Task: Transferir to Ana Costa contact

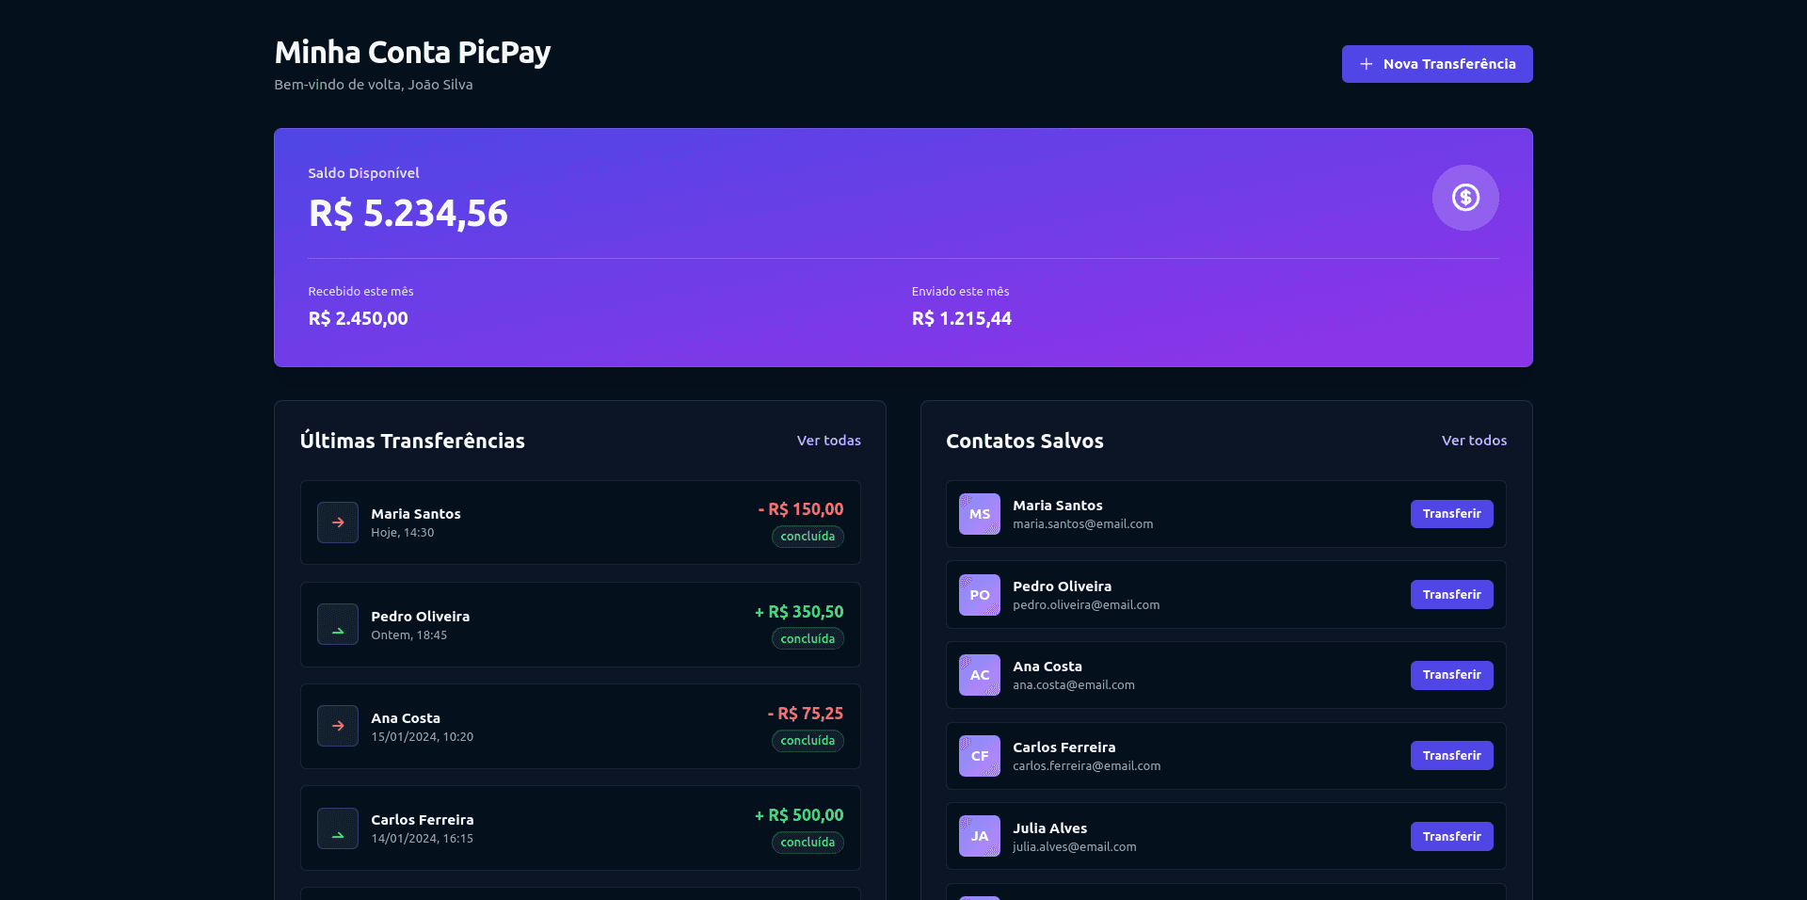Action: [x=1451, y=675]
